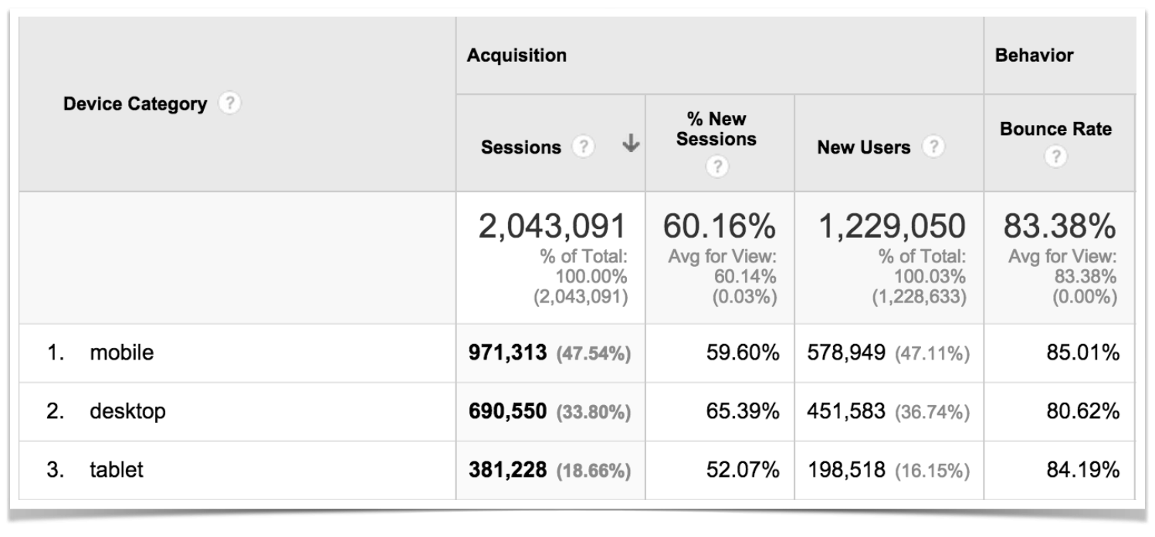Open the Sessions help tooltip

[584, 147]
